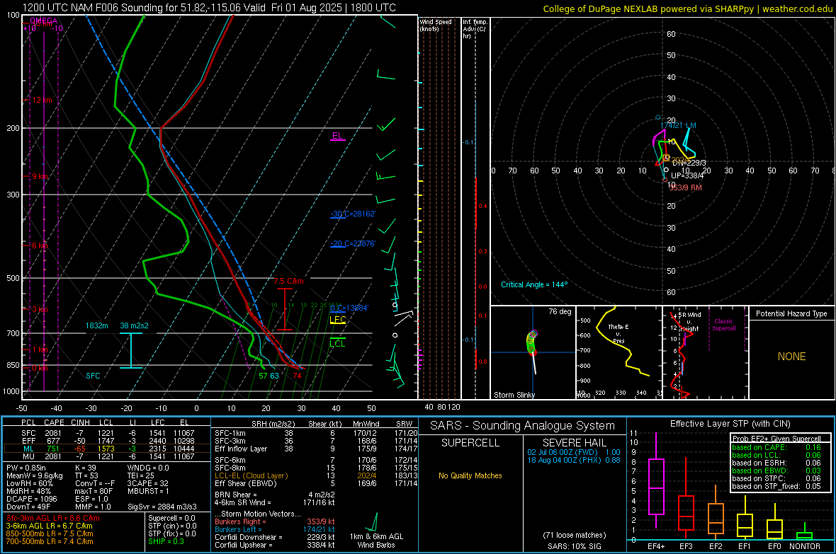The image size is (836, 554).
Task: Click the Inf. Temp. Adv. panel header
Action: coord(475,28)
